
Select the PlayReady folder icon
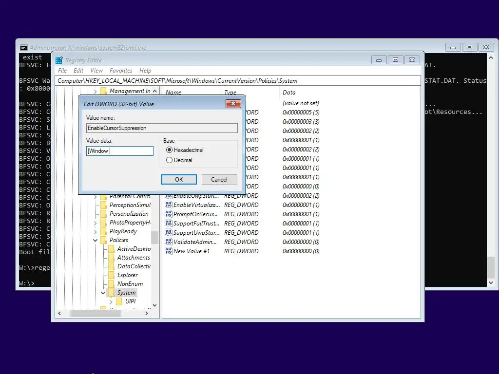(103, 231)
